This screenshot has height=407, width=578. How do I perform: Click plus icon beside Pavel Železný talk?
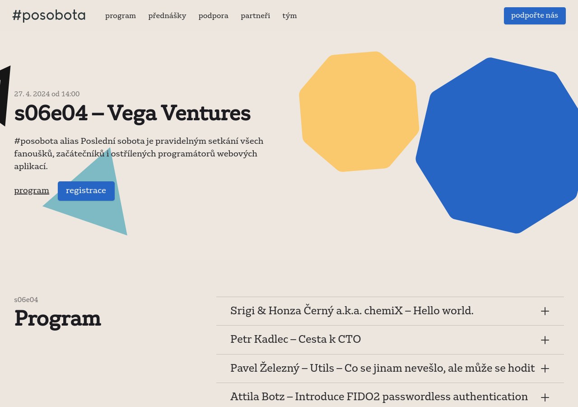(x=545, y=369)
